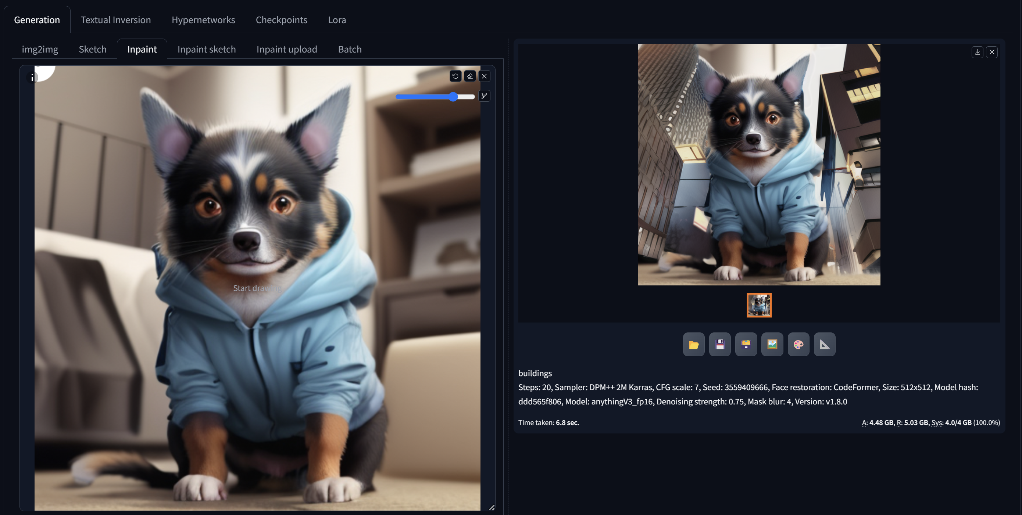This screenshot has height=515, width=1022.
Task: Open images output directory folder icon
Action: tap(693, 345)
